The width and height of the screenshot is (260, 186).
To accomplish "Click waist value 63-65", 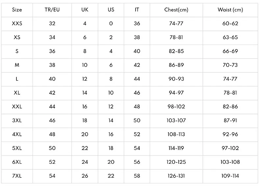I will coord(230,37).
